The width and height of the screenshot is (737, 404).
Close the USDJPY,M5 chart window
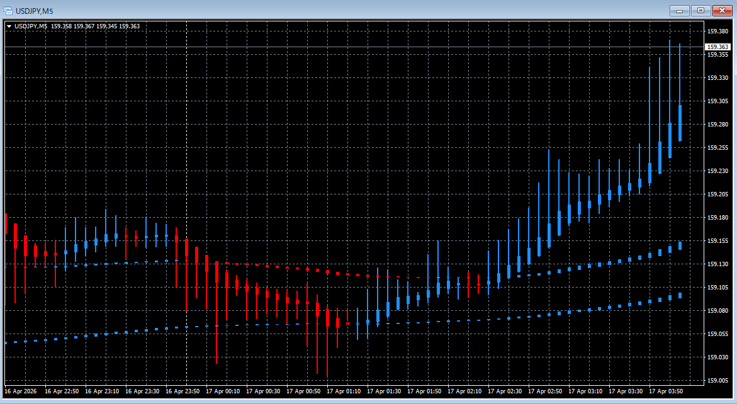[x=721, y=10]
